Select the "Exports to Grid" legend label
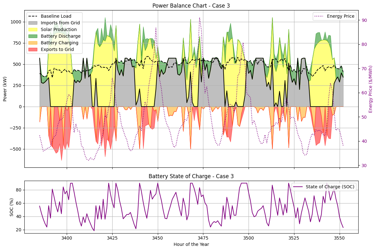Image resolution: width=376 pixels, height=250 pixels. 57,49
